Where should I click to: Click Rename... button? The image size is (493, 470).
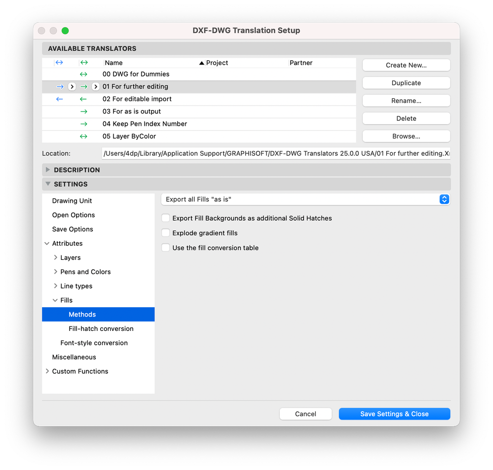(x=406, y=101)
